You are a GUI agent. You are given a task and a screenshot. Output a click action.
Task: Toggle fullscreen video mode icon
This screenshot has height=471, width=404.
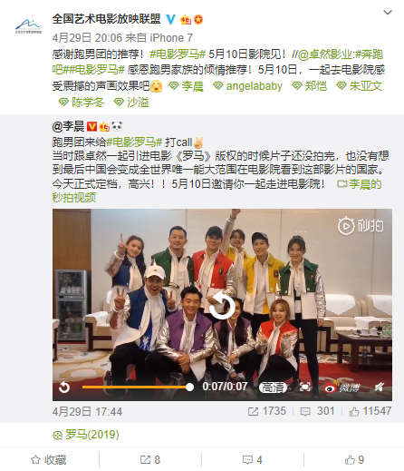[305, 387]
